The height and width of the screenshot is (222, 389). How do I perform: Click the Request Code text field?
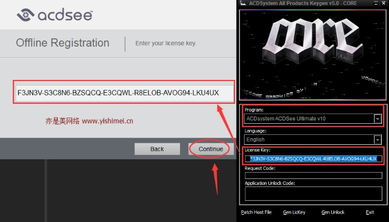(x=313, y=175)
